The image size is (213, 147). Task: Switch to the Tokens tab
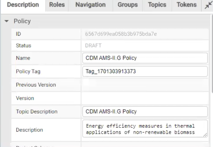(x=186, y=5)
